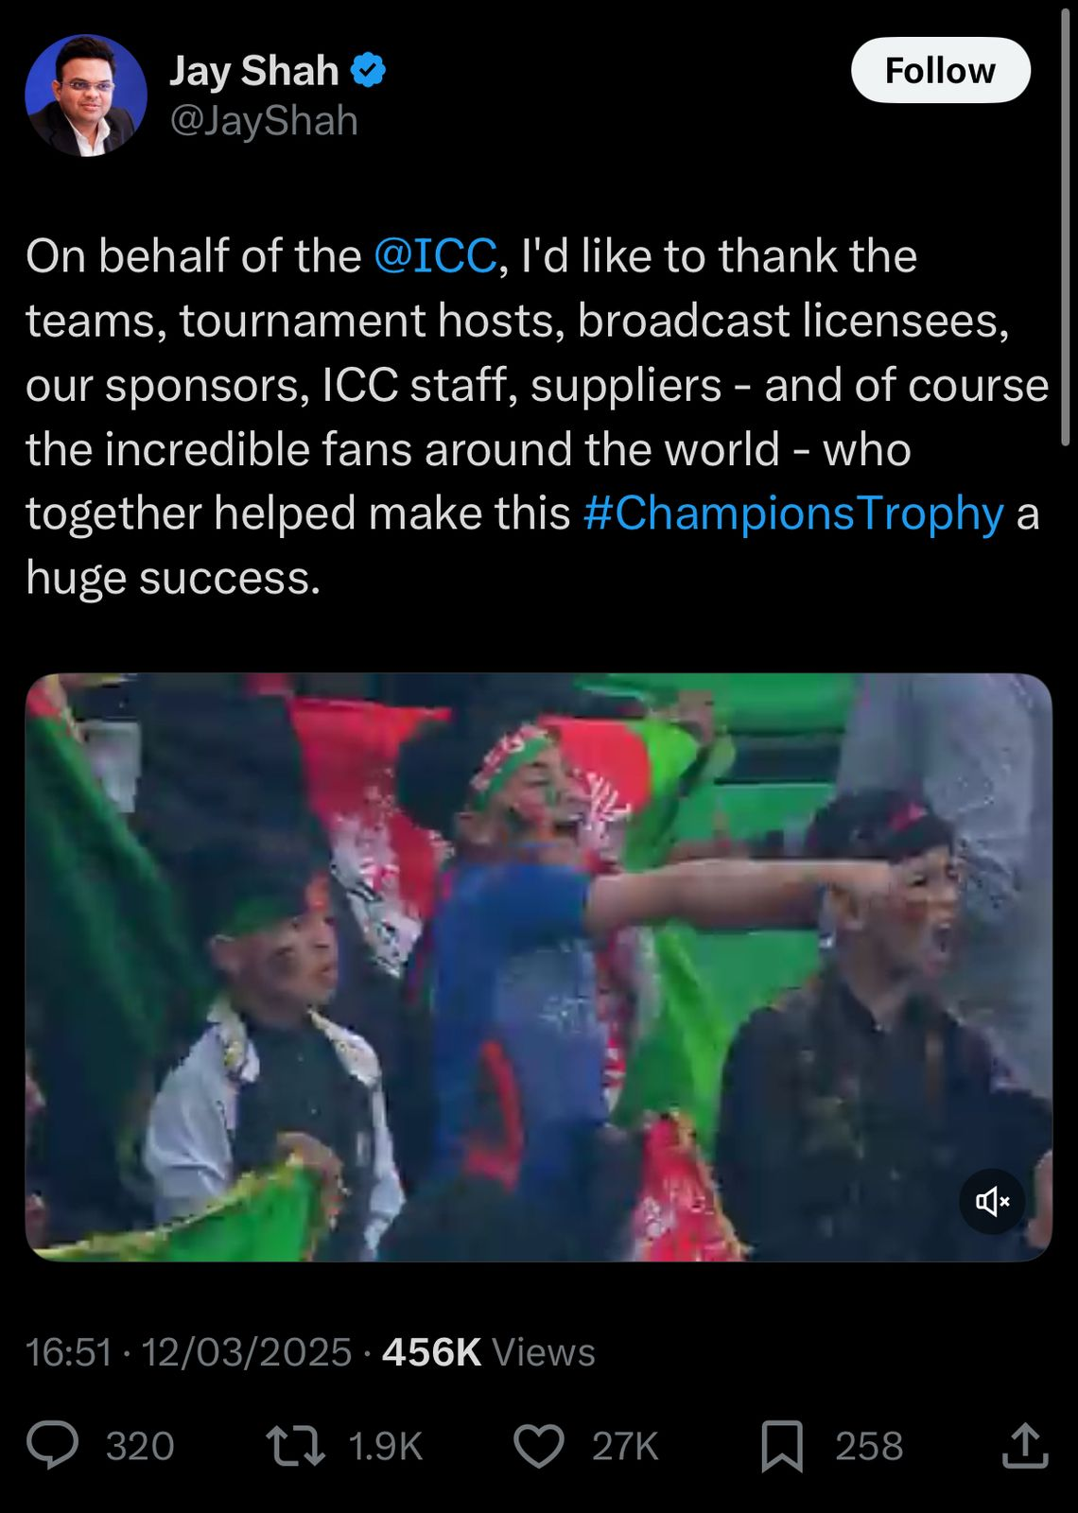
Task: Tap the repost arrows icon
Action: [296, 1446]
